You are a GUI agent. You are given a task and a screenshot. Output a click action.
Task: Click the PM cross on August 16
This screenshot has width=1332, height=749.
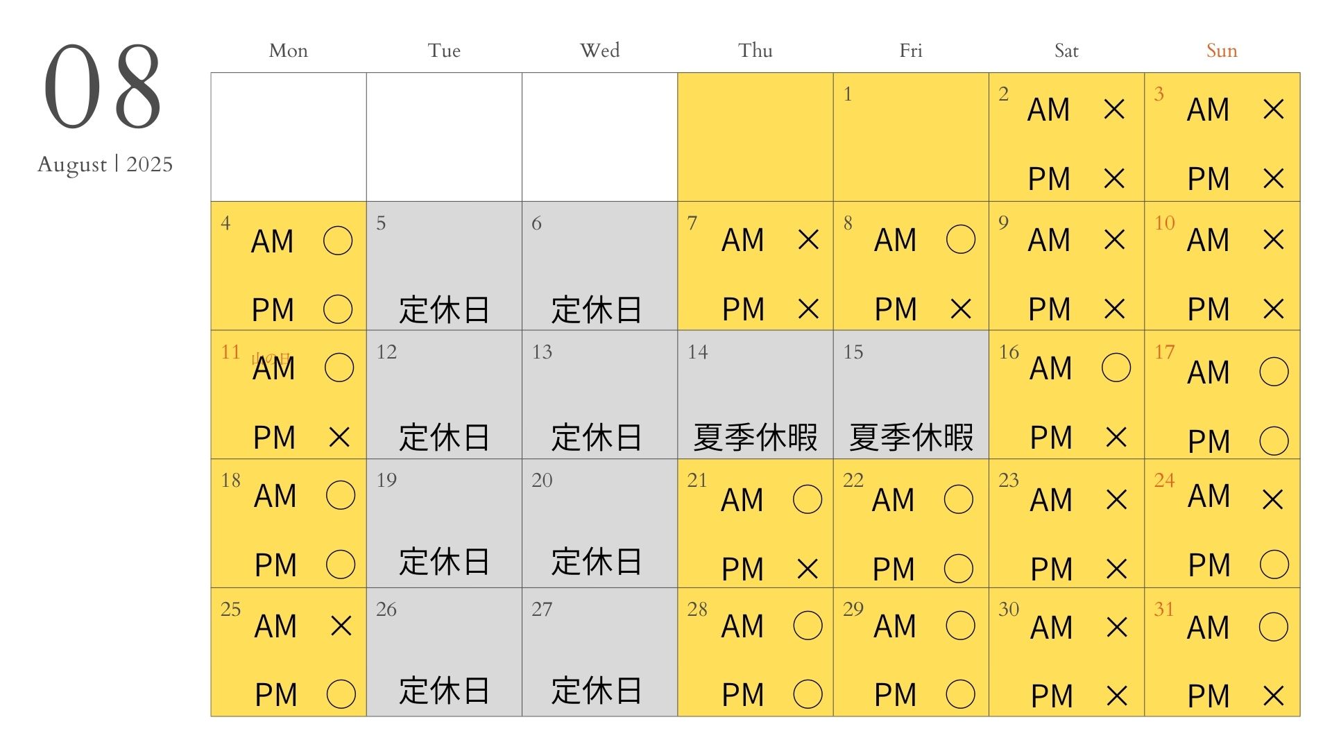tap(1116, 438)
